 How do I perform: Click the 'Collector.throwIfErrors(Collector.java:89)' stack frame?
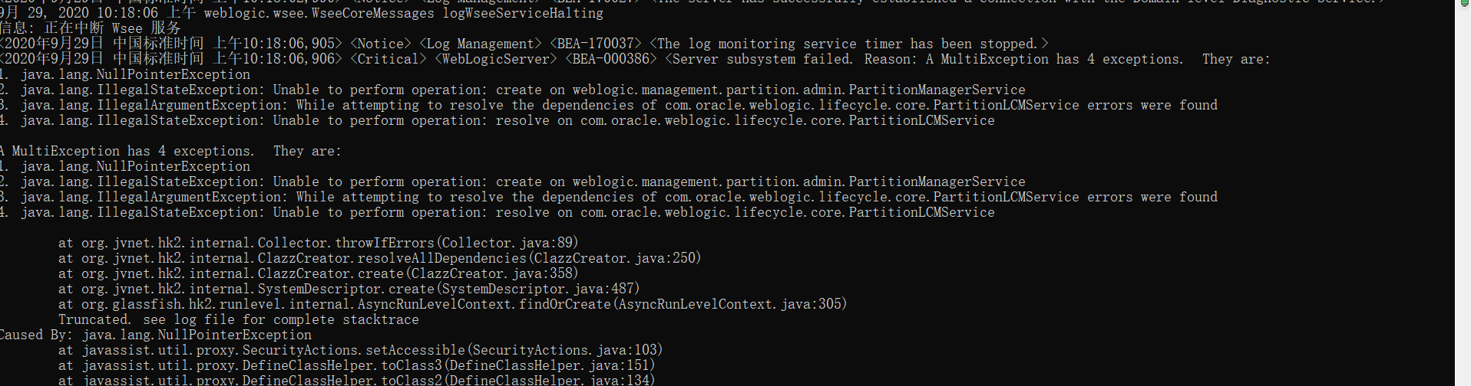[319, 243]
